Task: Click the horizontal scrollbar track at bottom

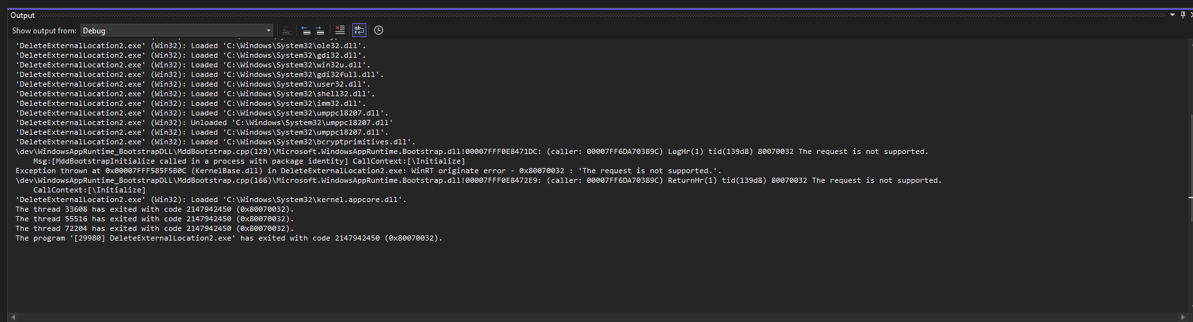Action: point(598,317)
